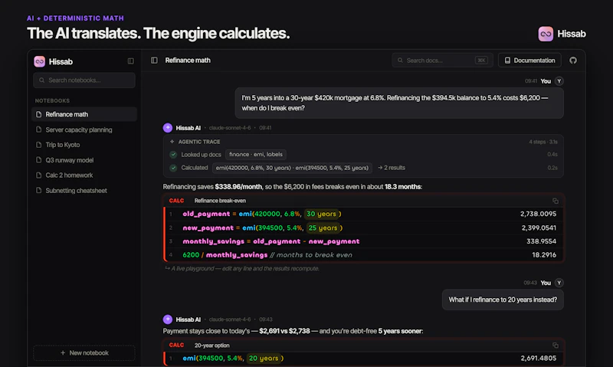The image size is (613, 367).
Task: Click the magnifier icon in Search docs field
Action: 400,61
